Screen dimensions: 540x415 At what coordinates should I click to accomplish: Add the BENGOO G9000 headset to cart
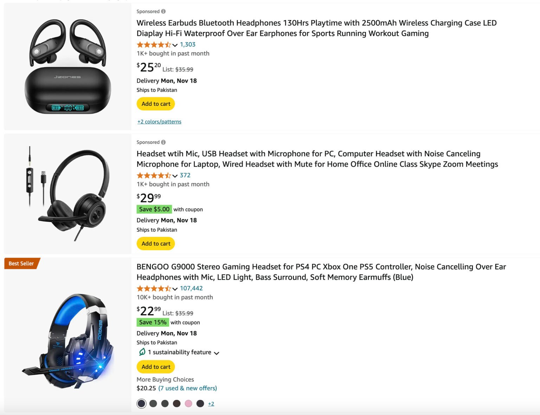156,367
